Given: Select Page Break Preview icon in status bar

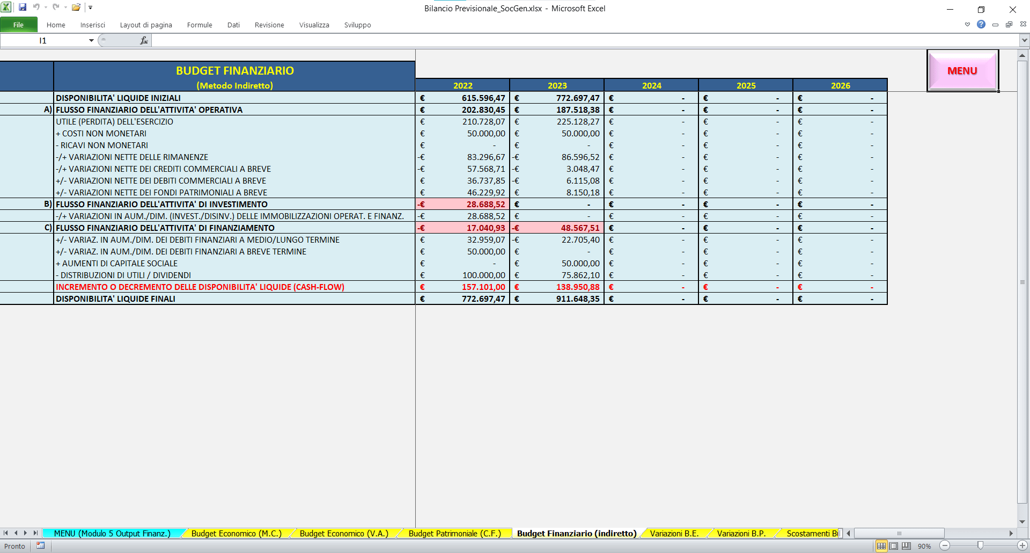Looking at the screenshot, I should coord(906,546).
